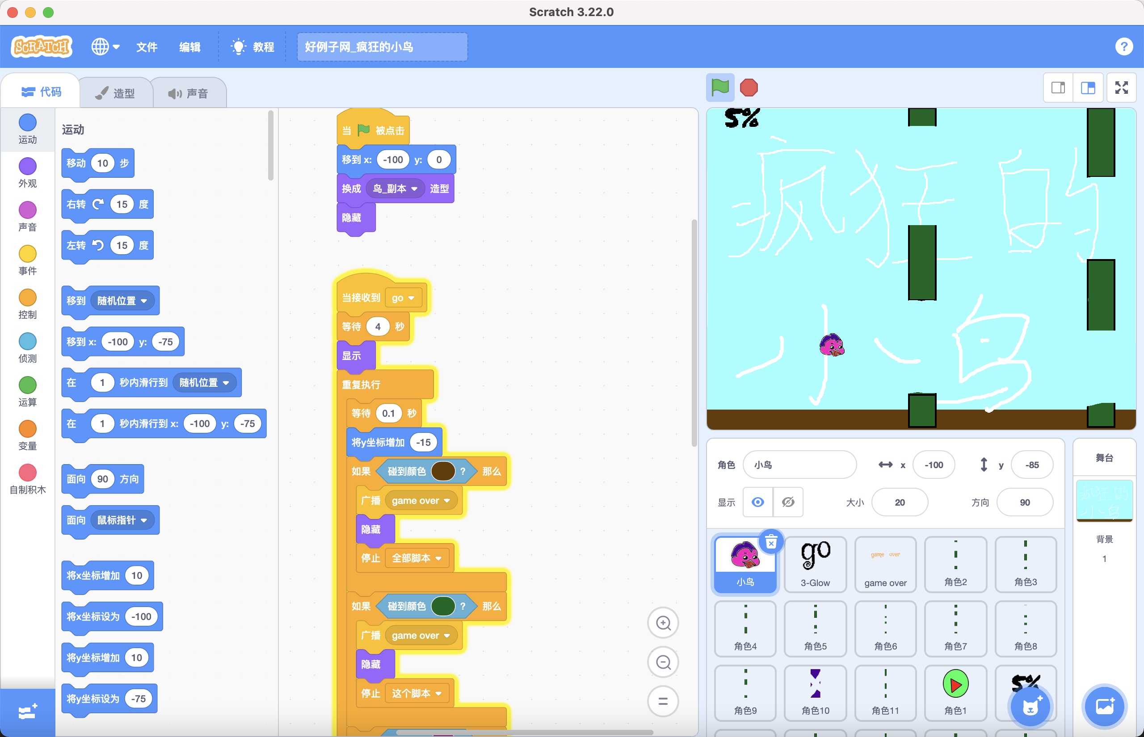Switch to the 代码 tab

point(41,92)
